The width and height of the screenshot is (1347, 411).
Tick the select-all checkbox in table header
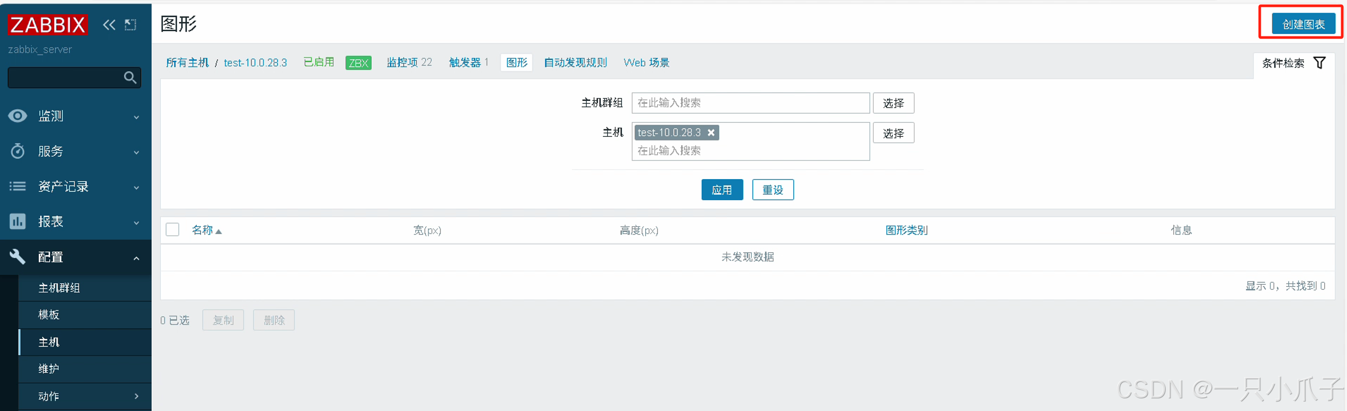[172, 230]
